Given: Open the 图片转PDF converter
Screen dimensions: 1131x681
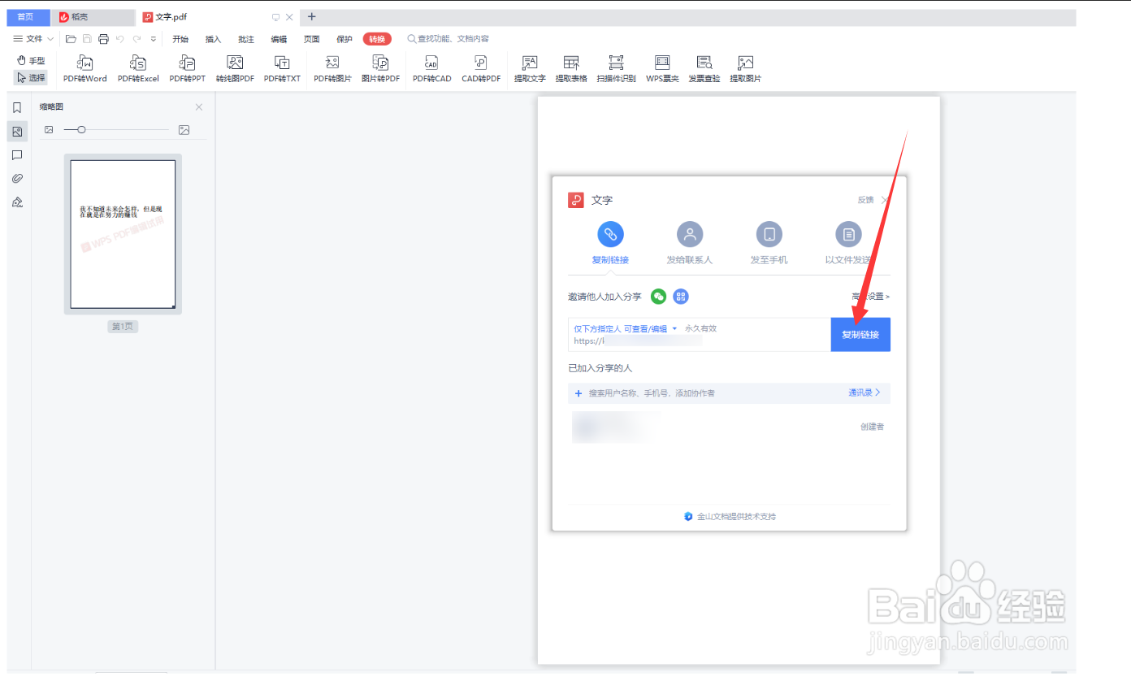Looking at the screenshot, I should coord(380,69).
